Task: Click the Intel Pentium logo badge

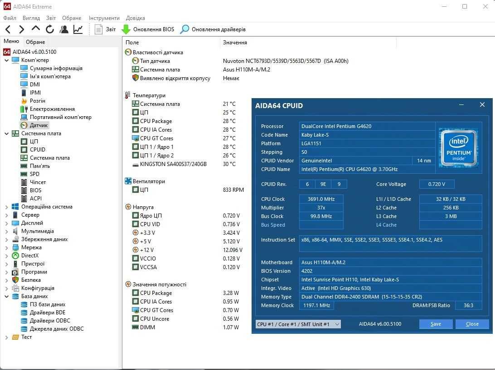Action: point(459,147)
